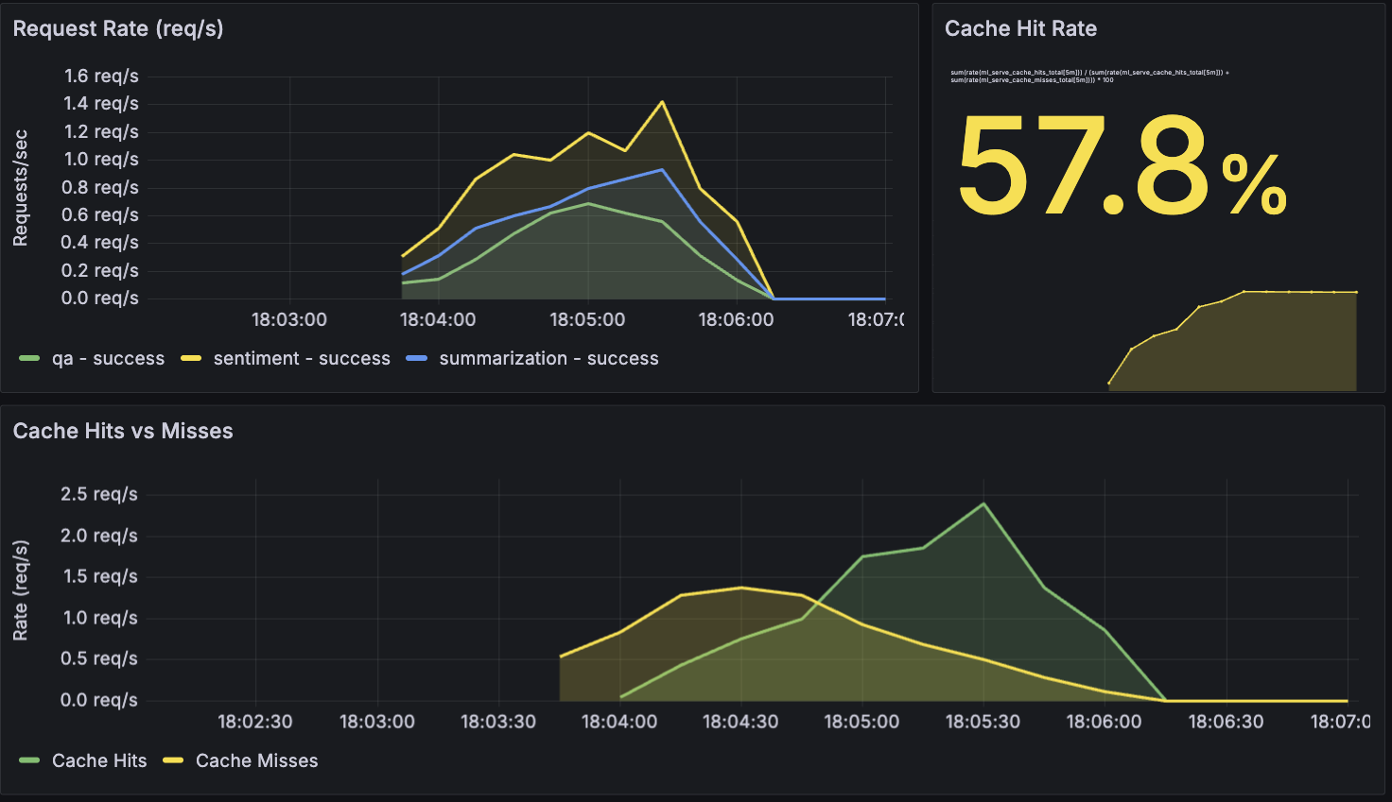This screenshot has width=1392, height=802.
Task: Click the blue marker beside 'summarization - success'
Action: (x=419, y=358)
